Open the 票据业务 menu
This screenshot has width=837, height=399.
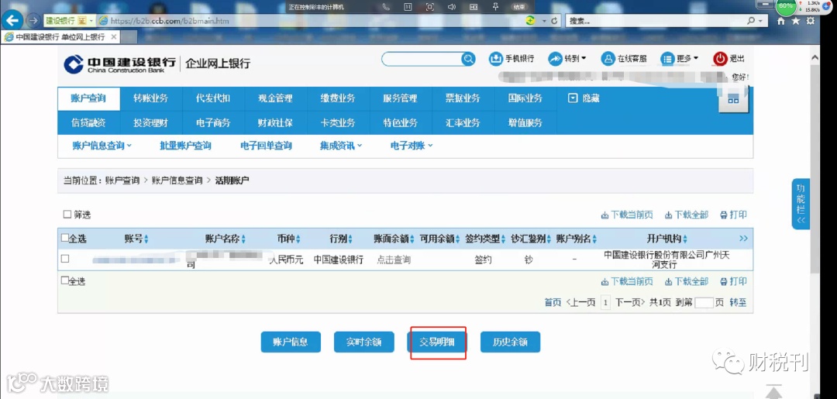point(463,98)
